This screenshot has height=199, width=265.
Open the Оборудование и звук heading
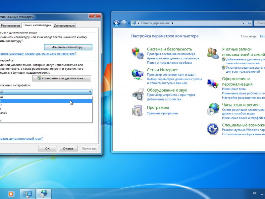point(167,90)
